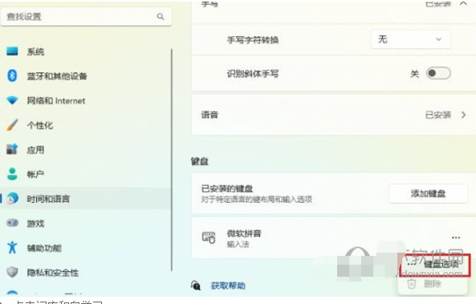476x304 pixels.
Task: Click the Apps icon in sidebar
Action: click(12, 149)
